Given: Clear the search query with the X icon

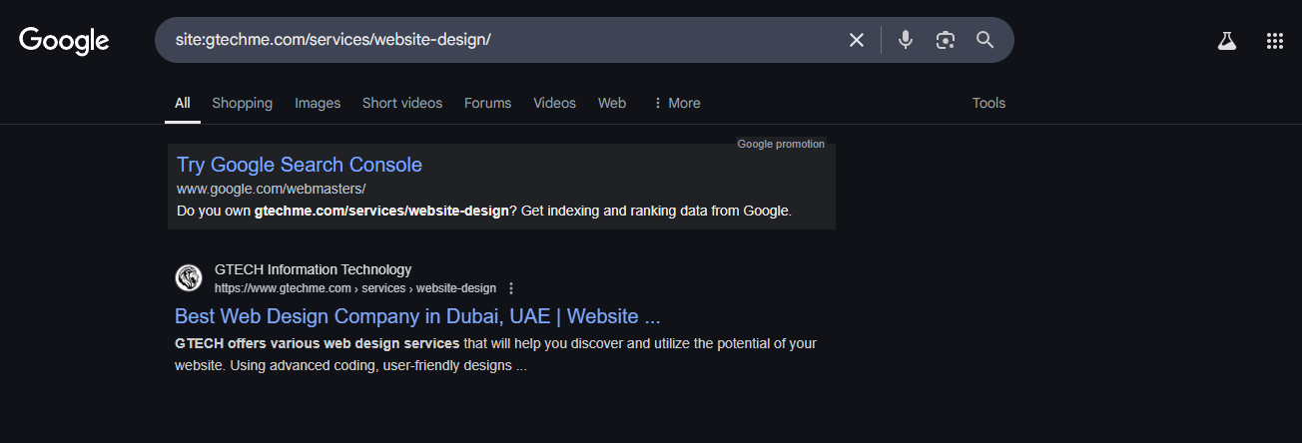Looking at the screenshot, I should point(857,40).
